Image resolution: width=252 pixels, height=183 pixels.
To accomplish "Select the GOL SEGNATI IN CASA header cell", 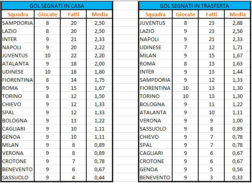I will click(x=57, y=6).
